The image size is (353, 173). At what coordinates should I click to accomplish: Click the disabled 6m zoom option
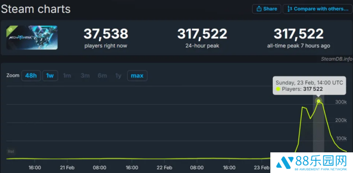click(x=102, y=76)
